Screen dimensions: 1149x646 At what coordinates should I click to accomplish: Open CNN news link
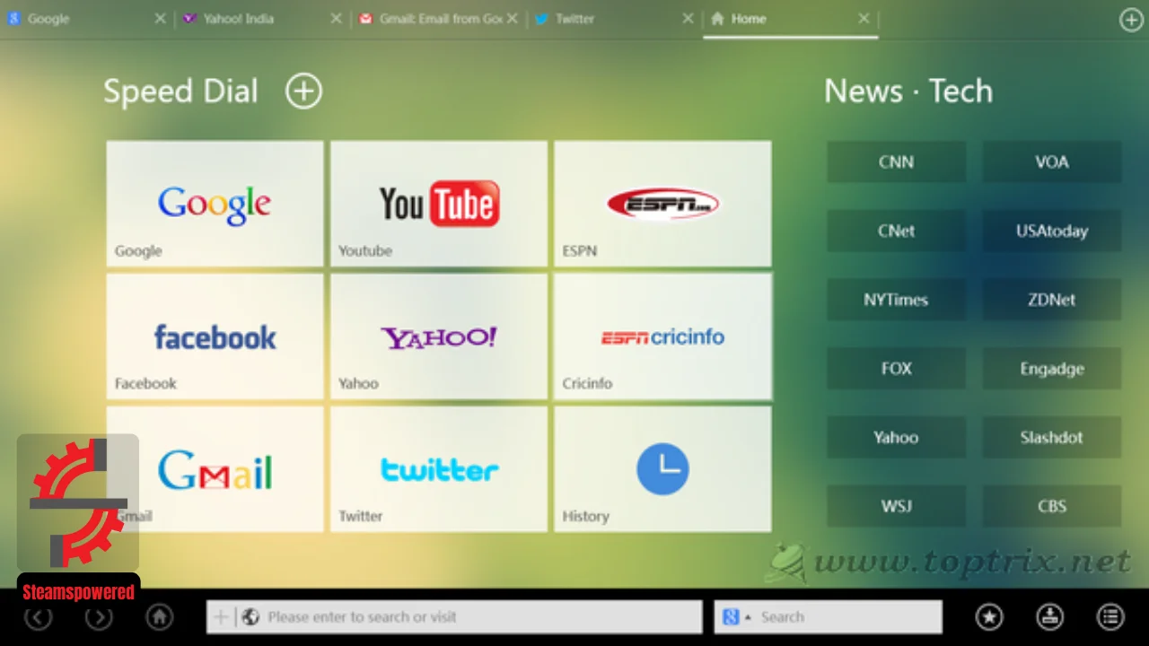[896, 162]
